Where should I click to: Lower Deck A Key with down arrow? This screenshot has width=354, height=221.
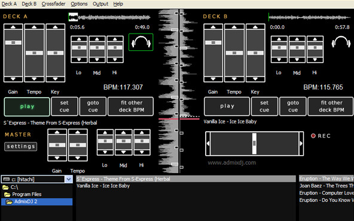click(55, 79)
